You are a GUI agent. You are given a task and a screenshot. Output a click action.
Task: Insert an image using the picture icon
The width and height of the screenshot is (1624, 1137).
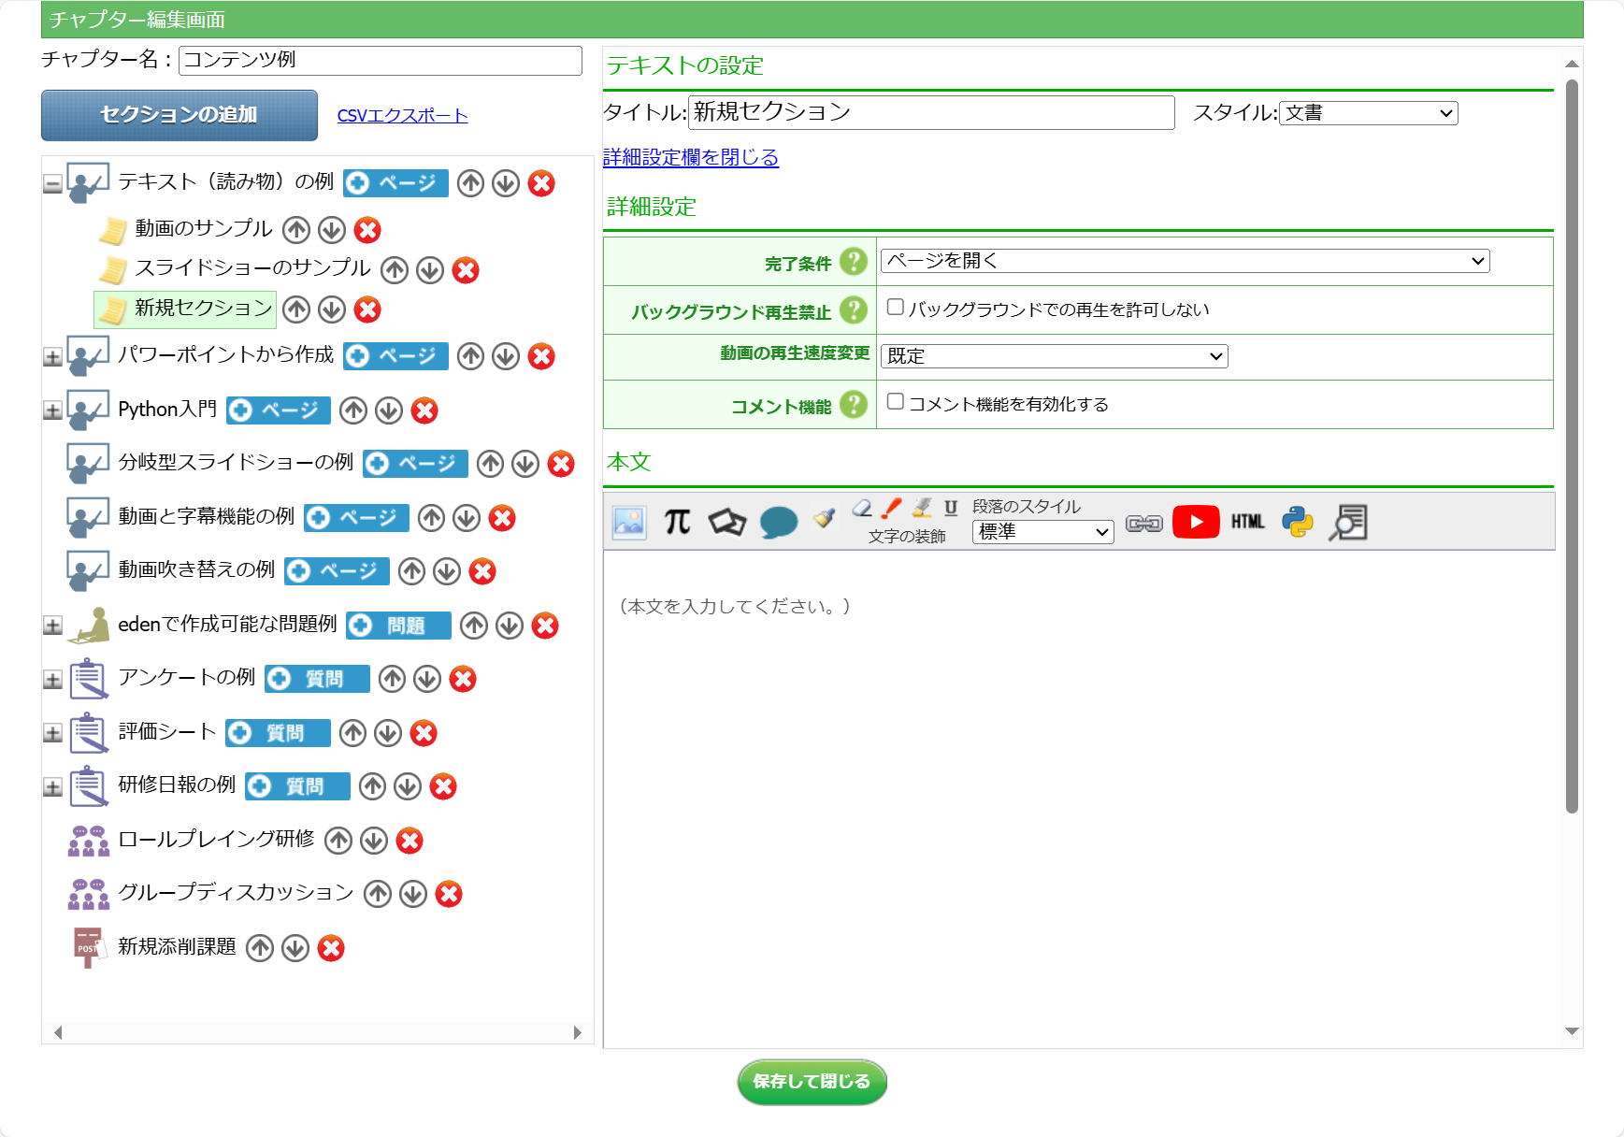629,523
